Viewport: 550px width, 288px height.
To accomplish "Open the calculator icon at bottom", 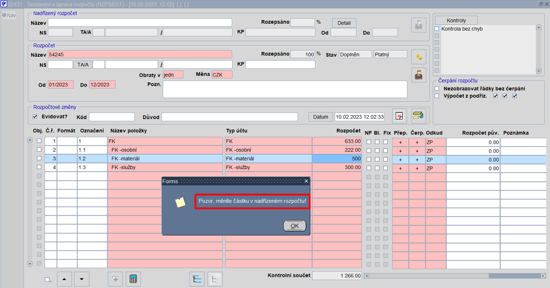I will click(x=133, y=279).
